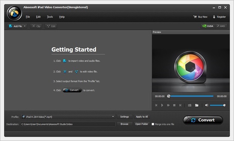Toggle AMD acceleration button
234x141 pixels.
click(x=221, y=26)
